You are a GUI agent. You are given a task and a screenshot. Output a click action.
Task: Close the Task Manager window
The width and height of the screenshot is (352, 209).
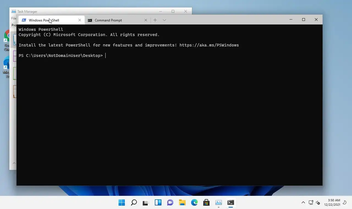click(186, 11)
